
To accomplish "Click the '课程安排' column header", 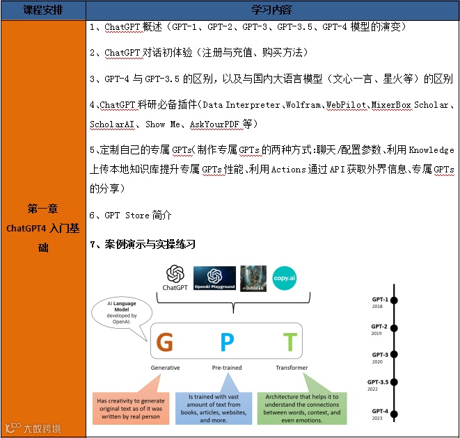I will click(43, 10).
